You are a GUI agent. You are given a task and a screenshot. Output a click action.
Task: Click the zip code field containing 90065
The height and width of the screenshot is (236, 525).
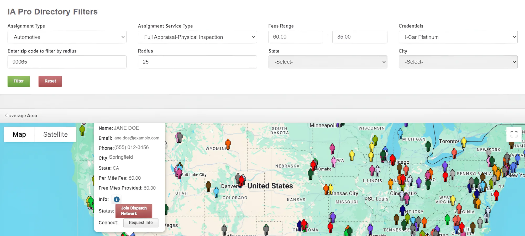(67, 62)
